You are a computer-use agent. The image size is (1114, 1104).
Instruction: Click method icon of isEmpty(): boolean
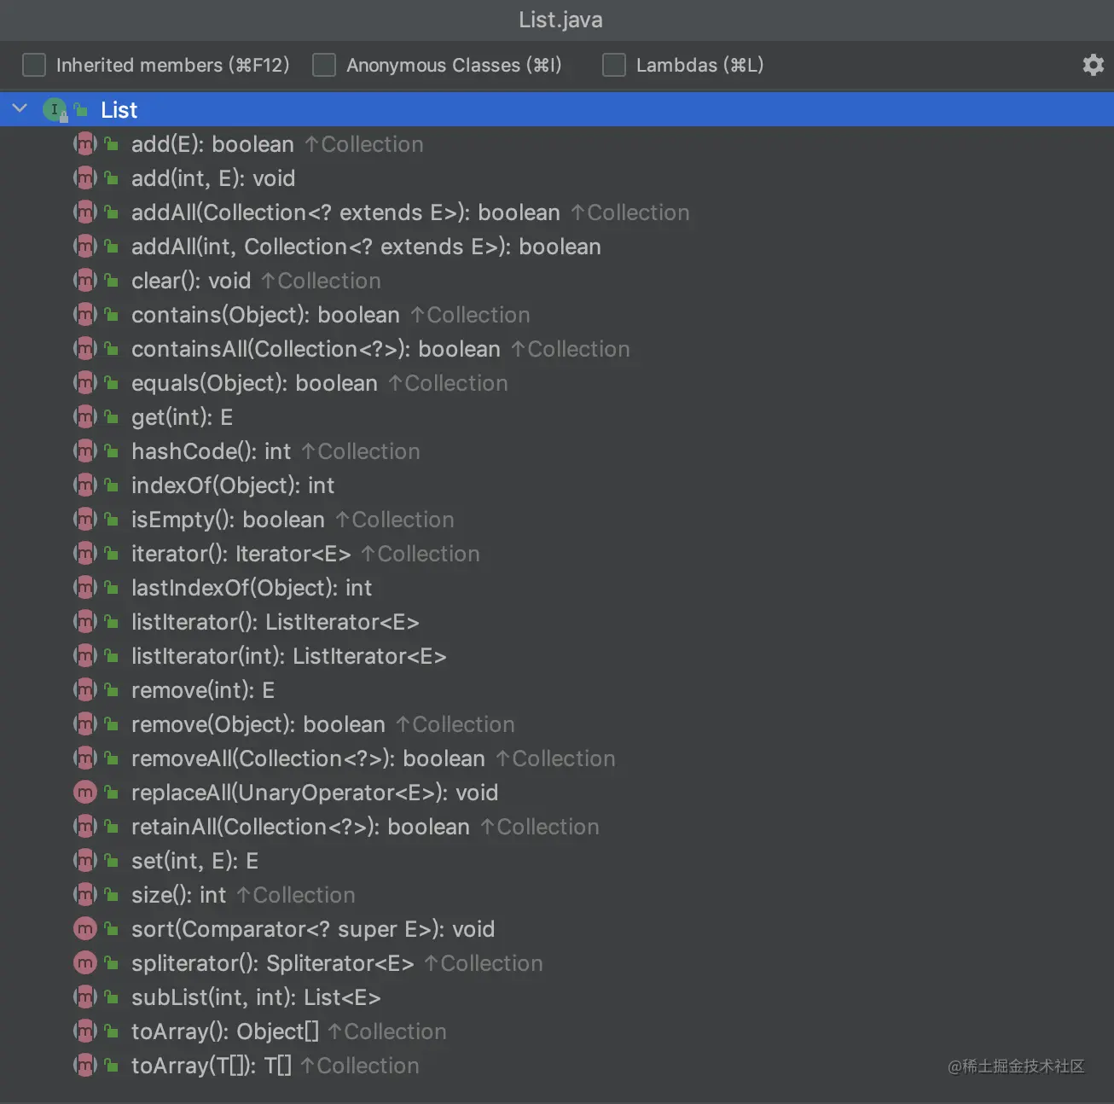[x=85, y=519]
